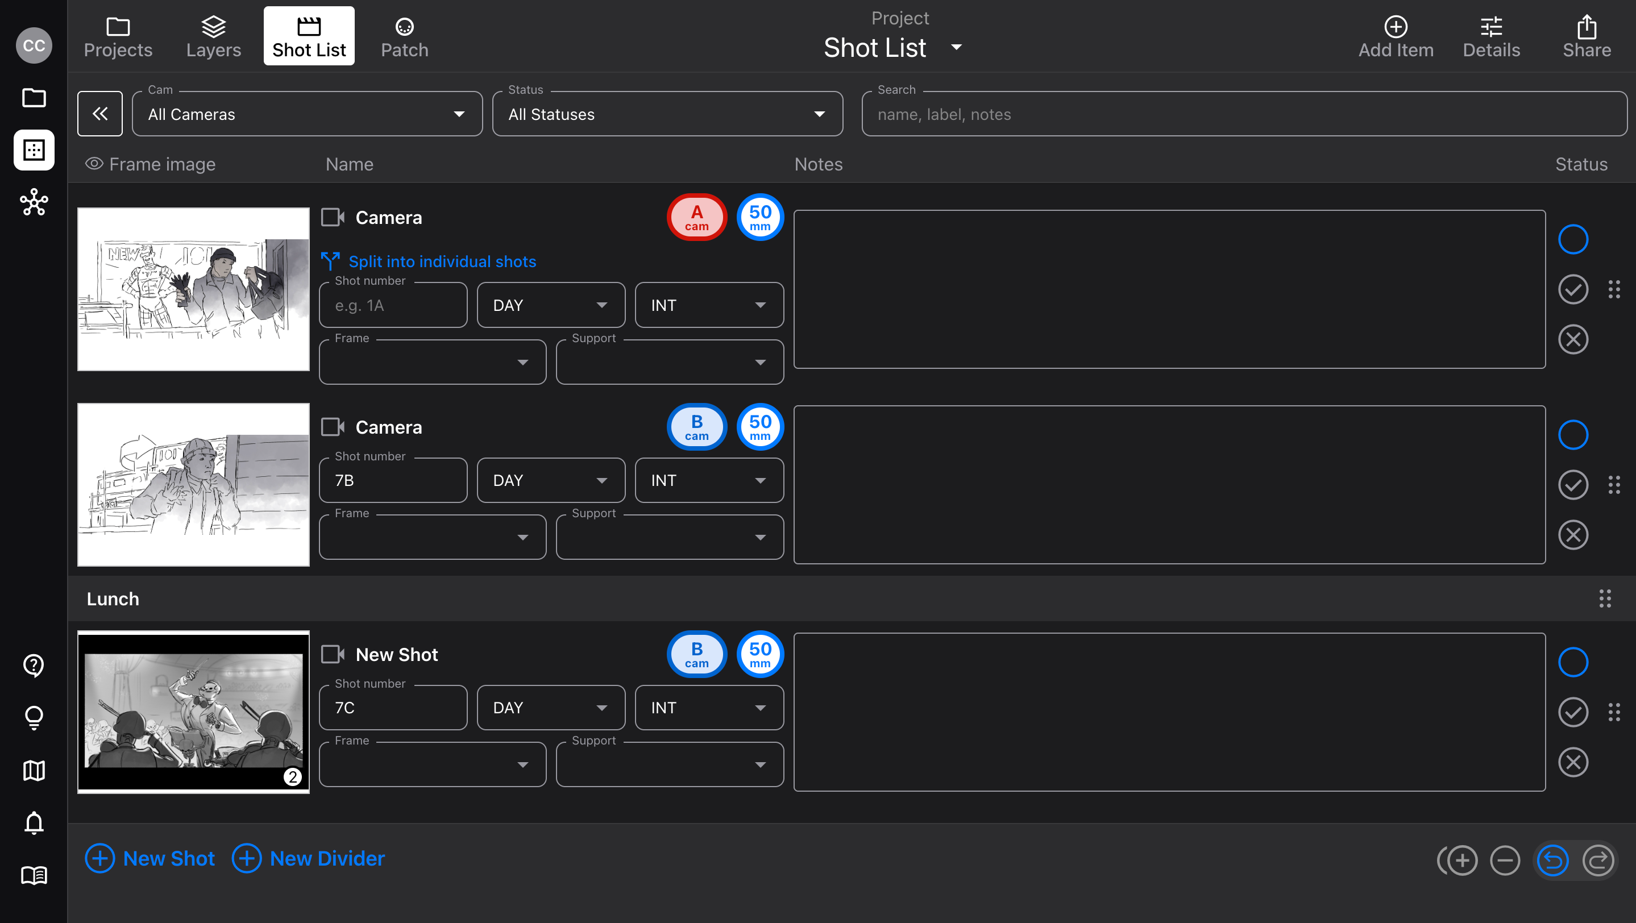Click the redo icon in bottom toolbar
Image resolution: width=1636 pixels, height=923 pixels.
[x=1598, y=861]
